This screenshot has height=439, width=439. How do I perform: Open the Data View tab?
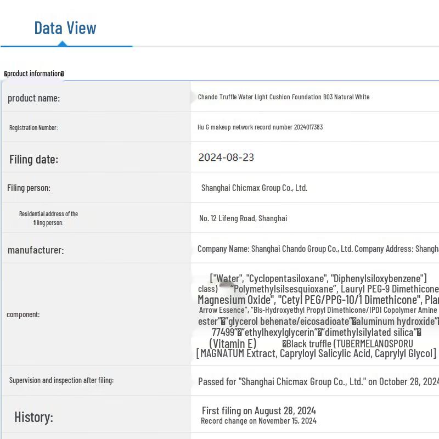(65, 28)
